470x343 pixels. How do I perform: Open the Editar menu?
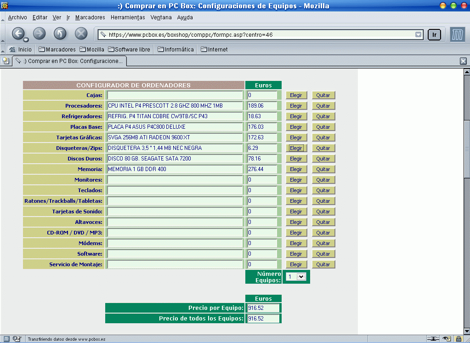click(x=40, y=17)
